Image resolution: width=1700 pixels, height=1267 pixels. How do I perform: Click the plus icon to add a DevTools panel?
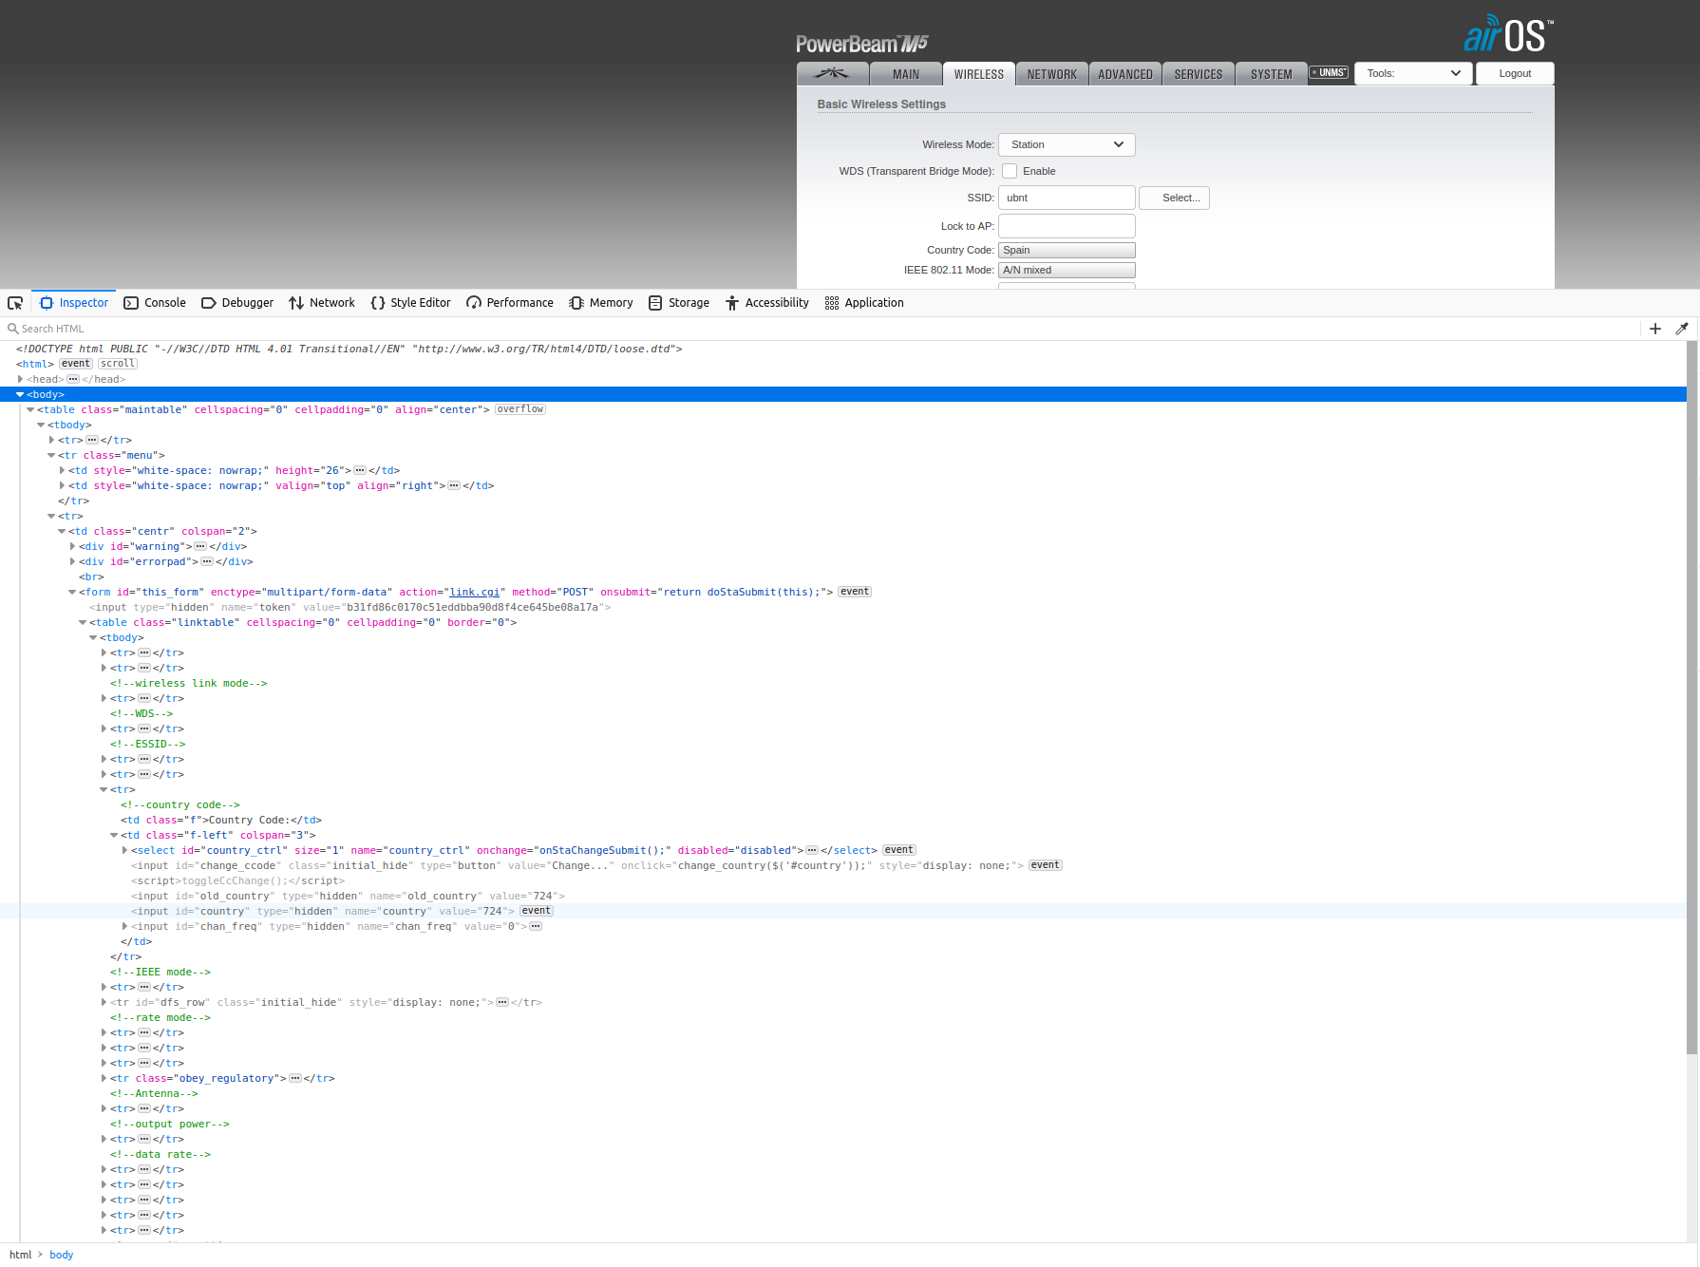pyautogui.click(x=1655, y=328)
